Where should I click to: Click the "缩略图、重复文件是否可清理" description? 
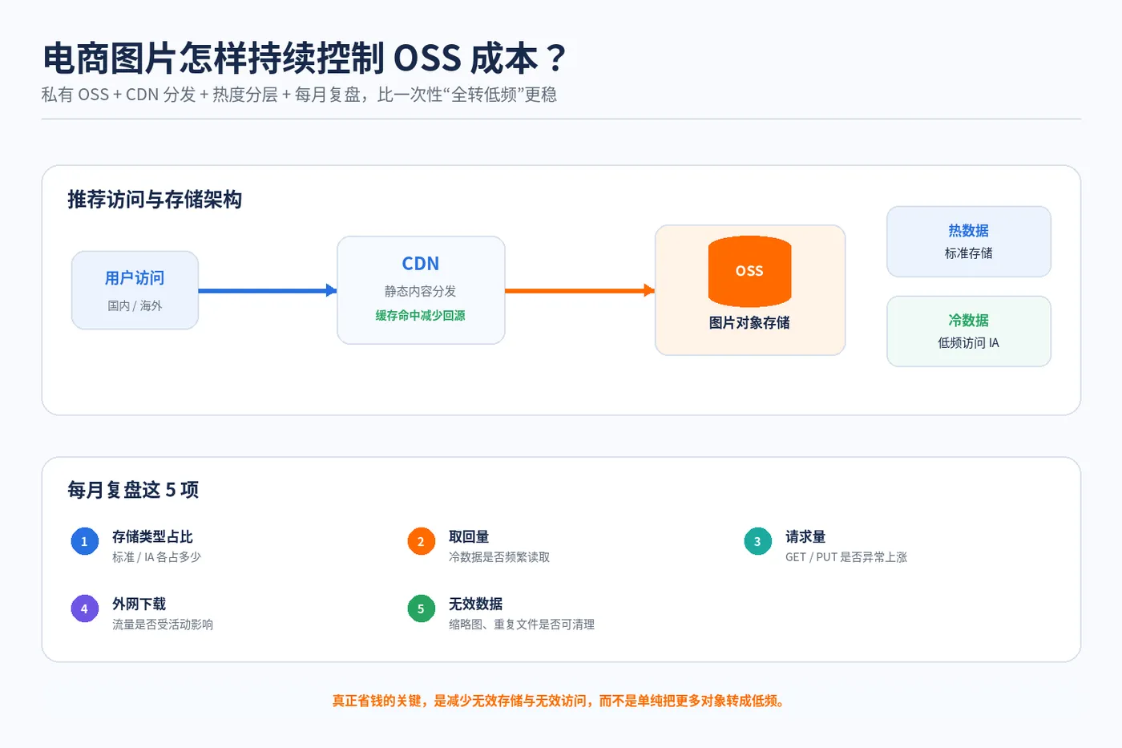click(522, 625)
